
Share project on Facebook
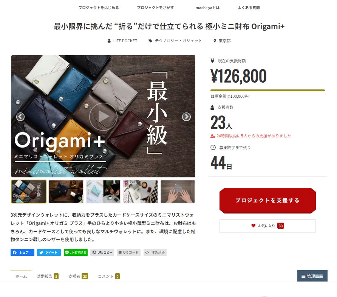[x=22, y=252]
